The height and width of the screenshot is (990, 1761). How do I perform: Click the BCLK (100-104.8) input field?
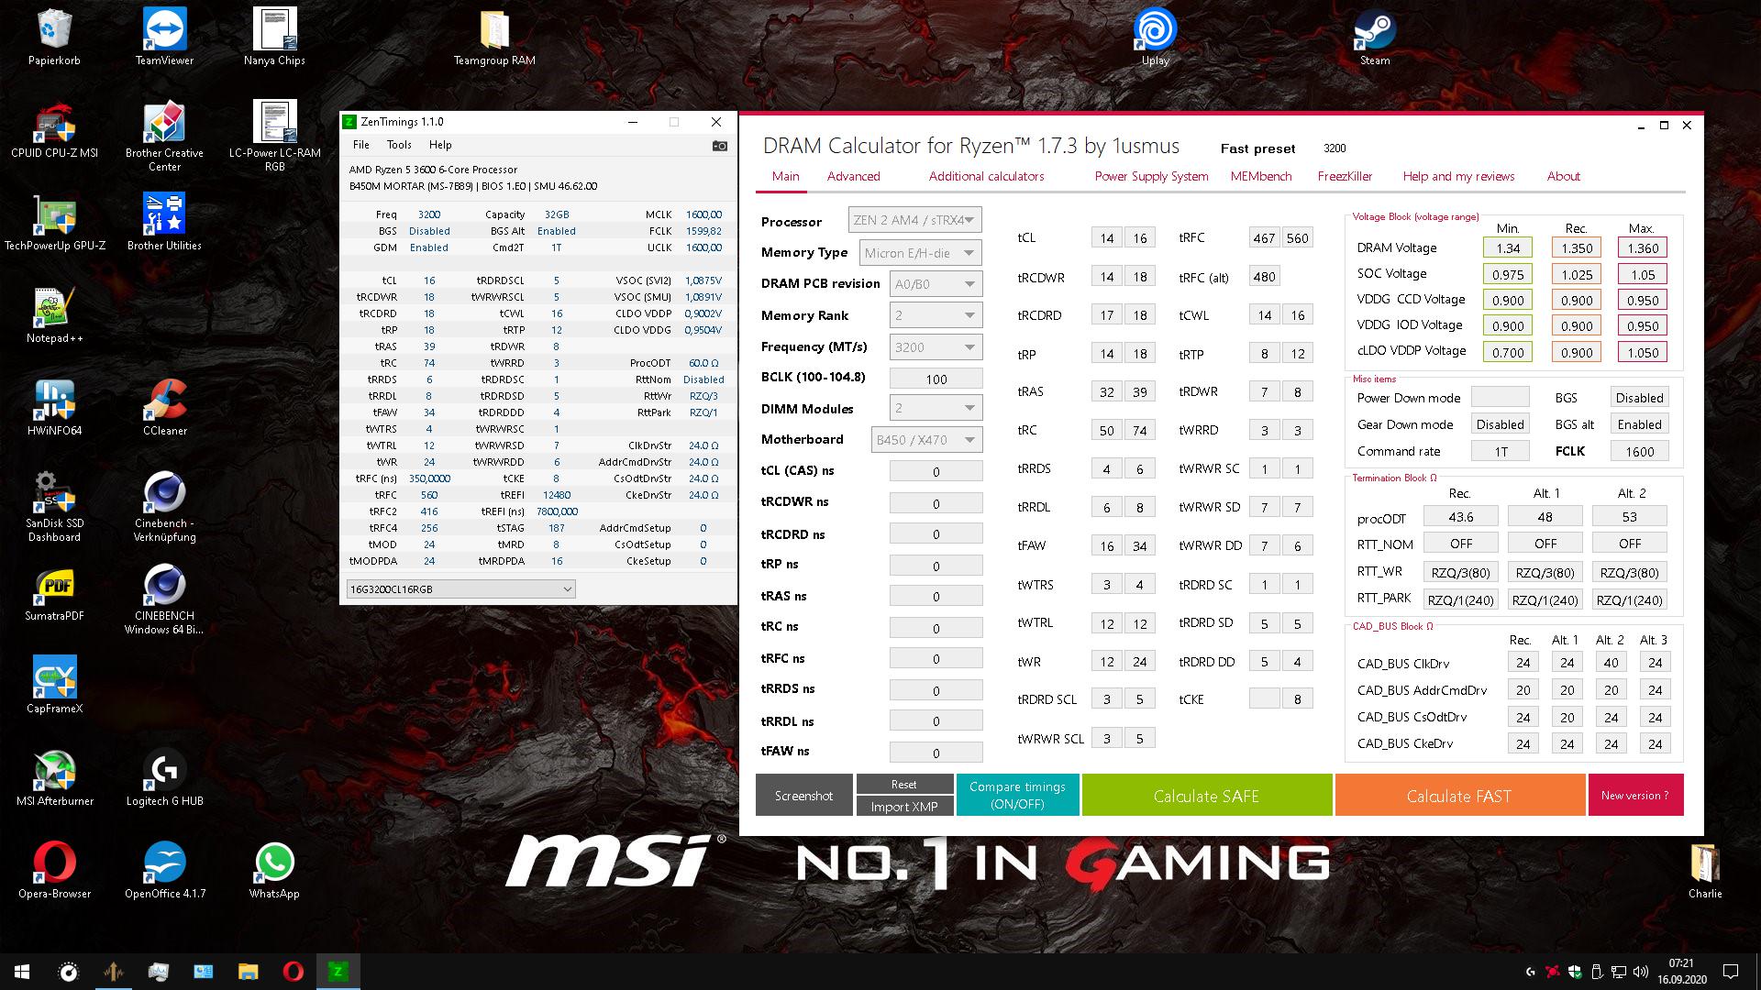[936, 379]
